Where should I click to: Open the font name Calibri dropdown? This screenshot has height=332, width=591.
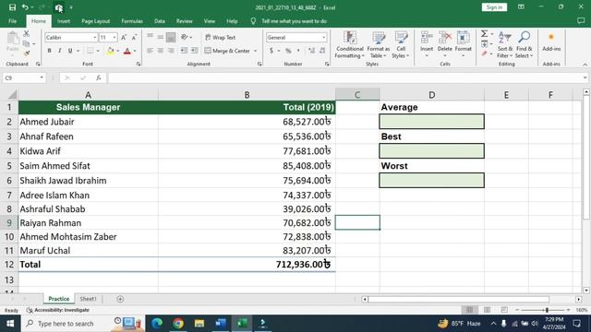coord(94,37)
